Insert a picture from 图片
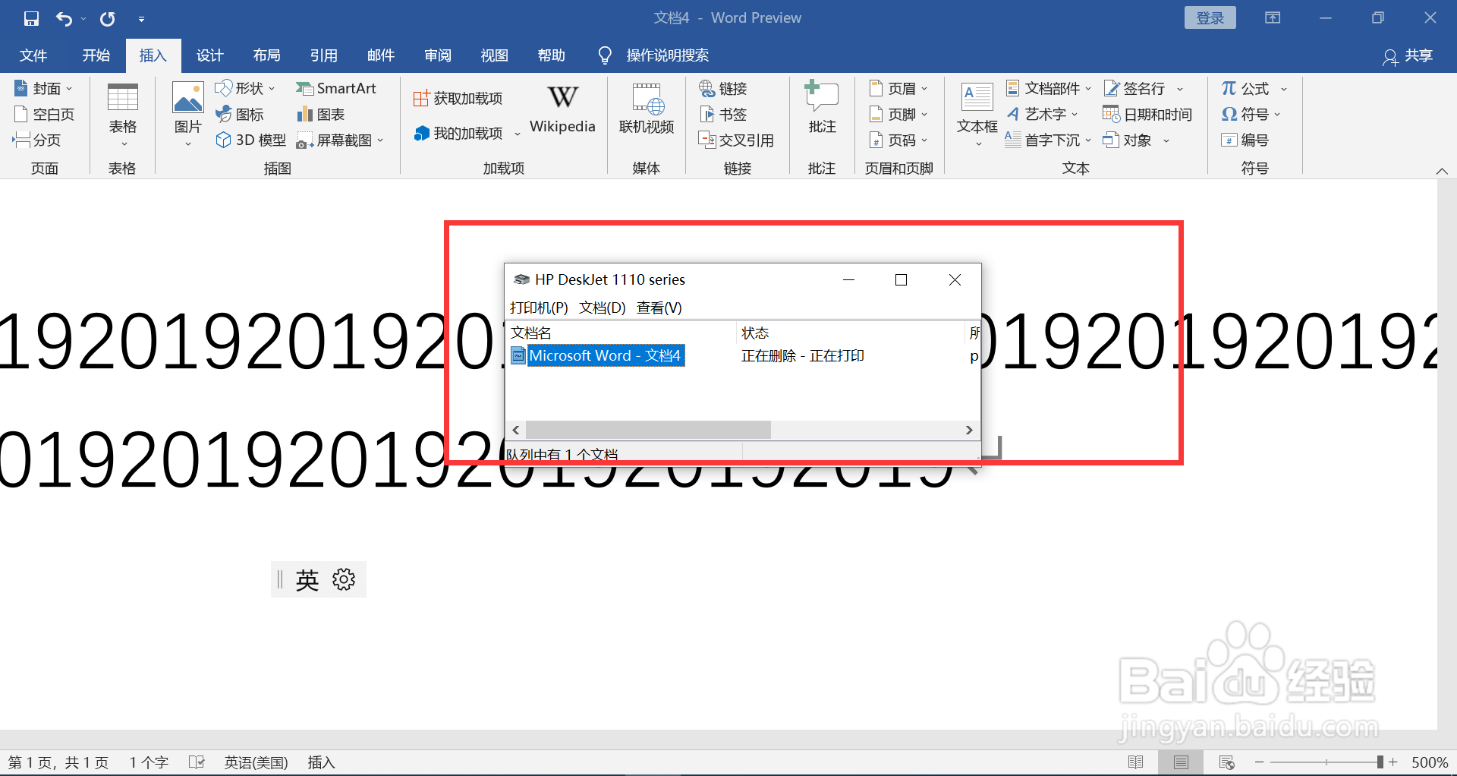The width and height of the screenshot is (1457, 776). (x=187, y=112)
